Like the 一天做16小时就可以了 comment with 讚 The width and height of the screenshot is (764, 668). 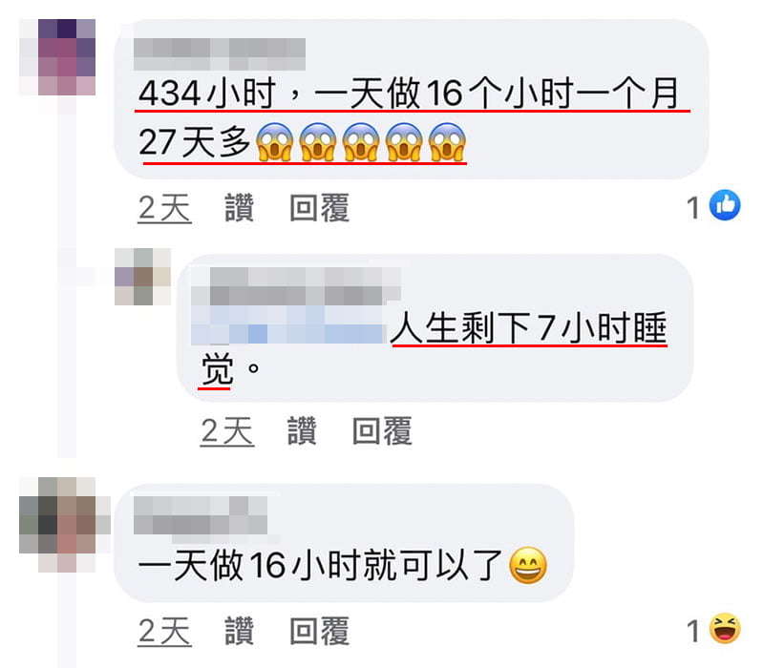point(240,631)
